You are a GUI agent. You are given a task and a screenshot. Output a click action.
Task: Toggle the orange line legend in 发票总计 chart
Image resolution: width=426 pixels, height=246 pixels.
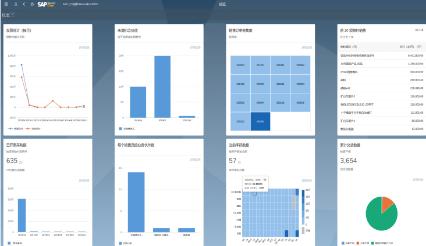tap(33, 129)
